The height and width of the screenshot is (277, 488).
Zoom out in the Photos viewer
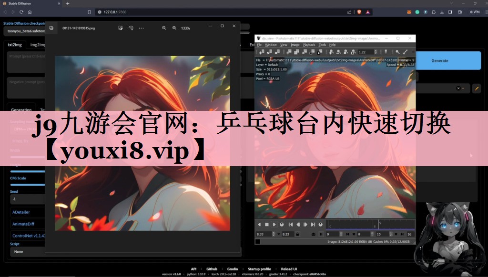pyautogui.click(x=164, y=28)
